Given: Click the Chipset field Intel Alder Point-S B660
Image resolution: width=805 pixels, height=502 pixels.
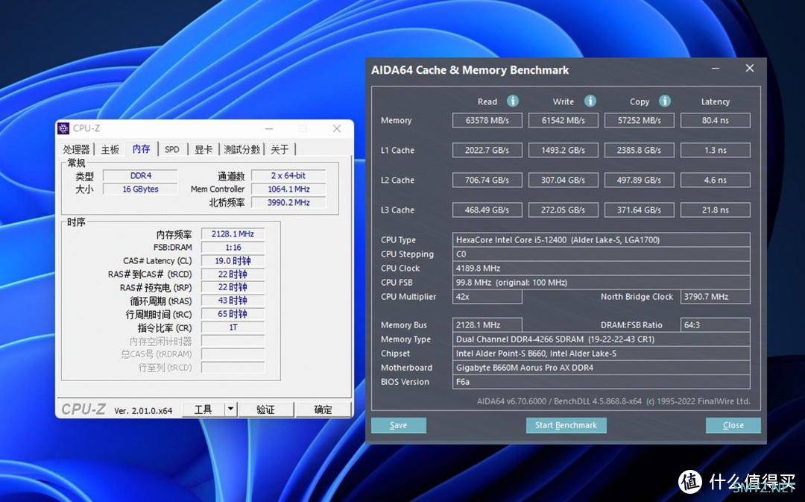Looking at the screenshot, I should tap(602, 353).
